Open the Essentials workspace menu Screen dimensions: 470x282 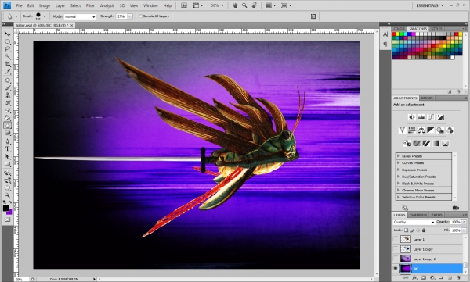click(430, 5)
